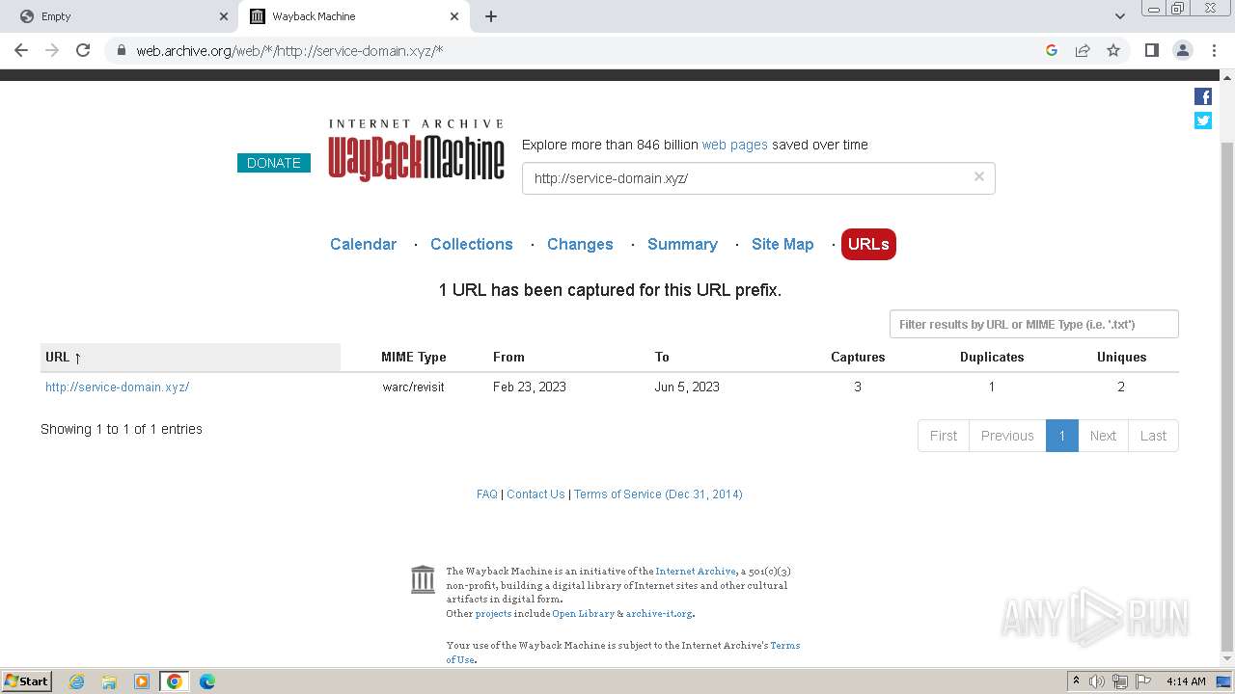Open the Summary view
Screen dimensions: 1235x694
[682, 244]
